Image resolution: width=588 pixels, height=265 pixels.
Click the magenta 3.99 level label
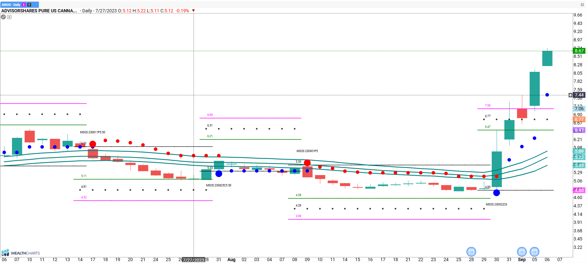[x=299, y=216]
